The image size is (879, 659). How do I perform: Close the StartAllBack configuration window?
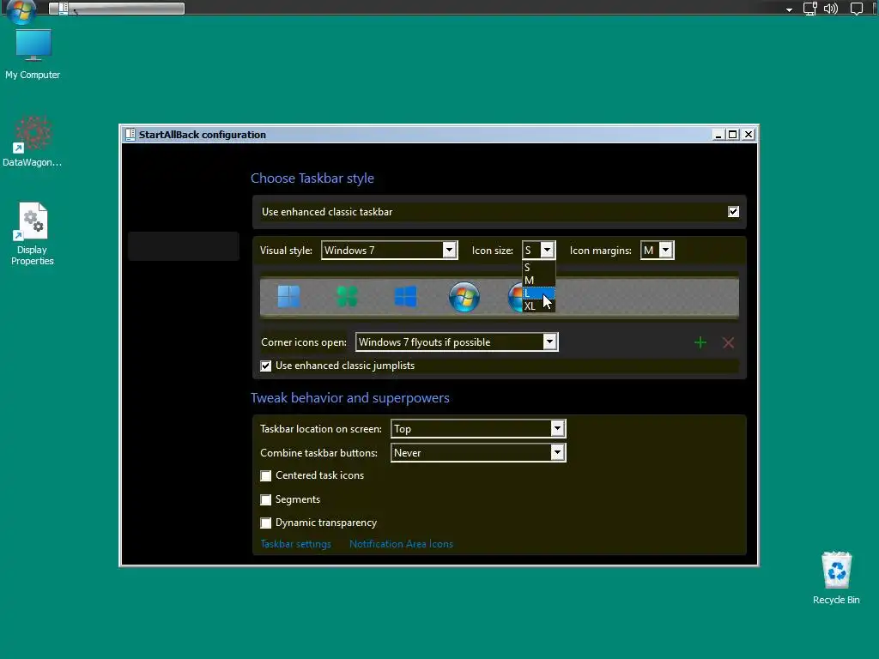coord(749,135)
